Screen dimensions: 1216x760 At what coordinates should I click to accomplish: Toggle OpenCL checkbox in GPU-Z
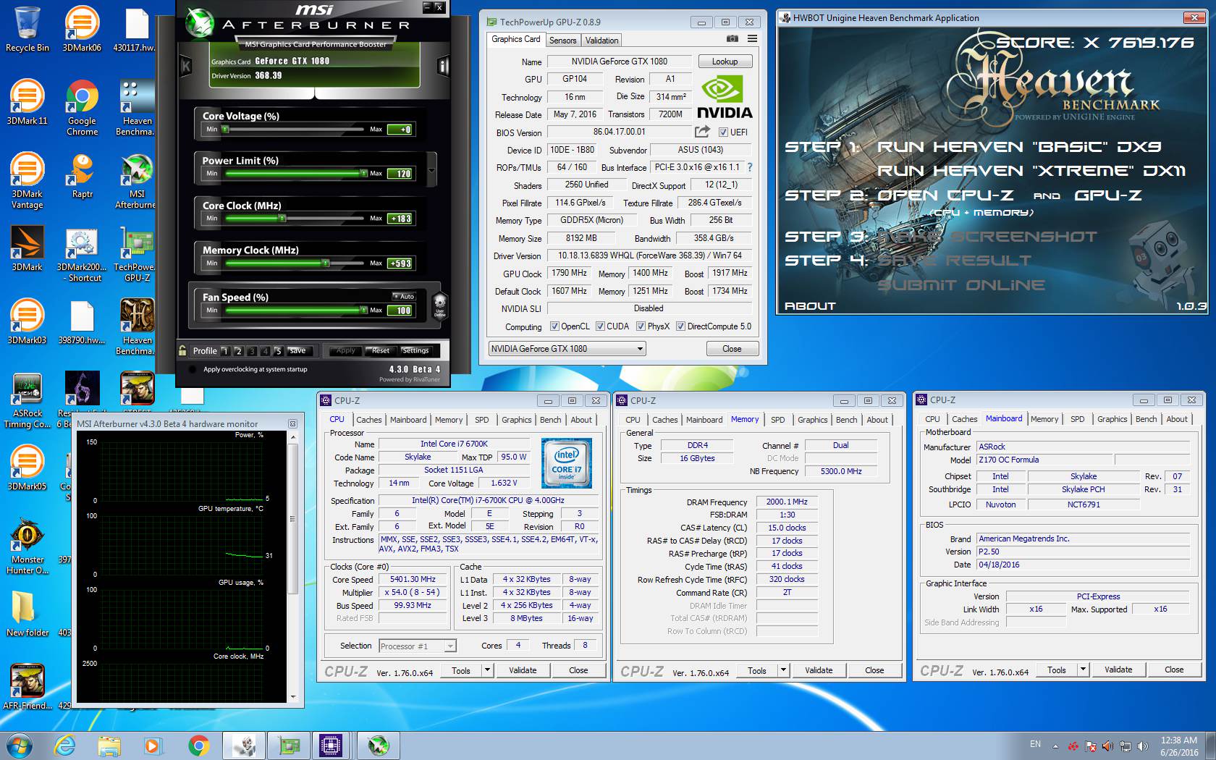pos(554,326)
